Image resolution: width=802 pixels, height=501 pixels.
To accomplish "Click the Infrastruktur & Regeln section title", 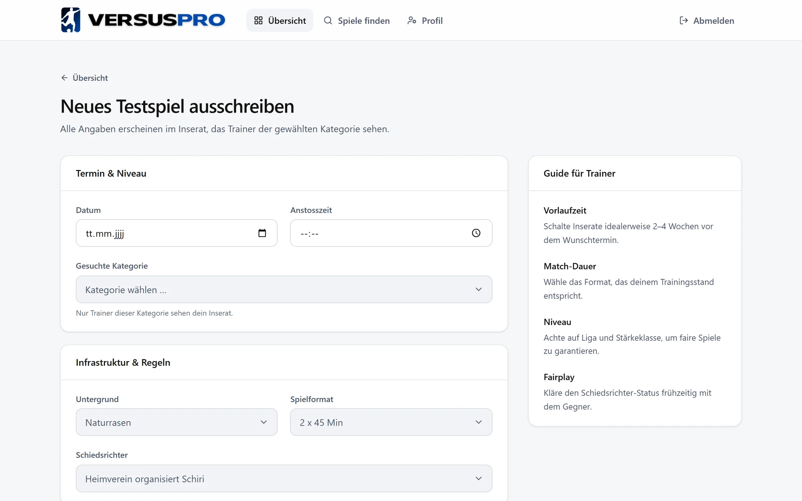I will pyautogui.click(x=123, y=362).
